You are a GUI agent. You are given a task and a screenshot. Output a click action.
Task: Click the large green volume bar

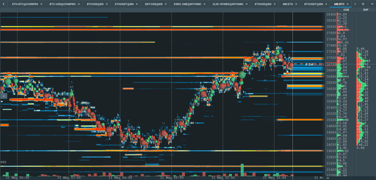coord(242,170)
